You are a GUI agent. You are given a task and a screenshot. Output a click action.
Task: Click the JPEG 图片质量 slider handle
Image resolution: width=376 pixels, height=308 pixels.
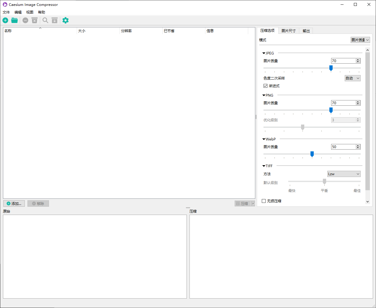(x=331, y=68)
